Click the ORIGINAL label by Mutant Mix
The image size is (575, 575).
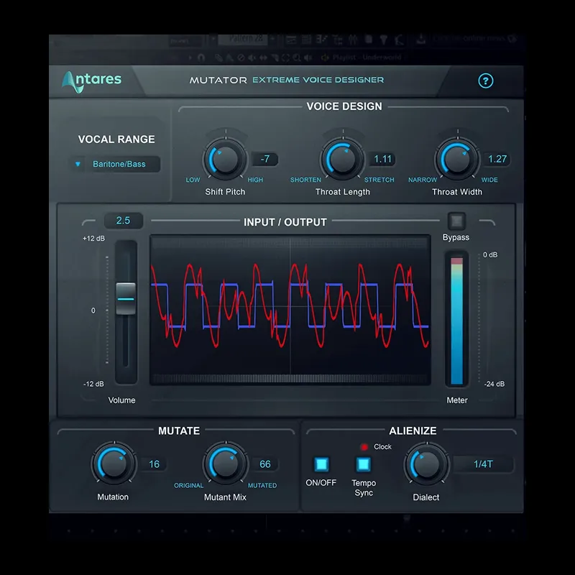(188, 486)
